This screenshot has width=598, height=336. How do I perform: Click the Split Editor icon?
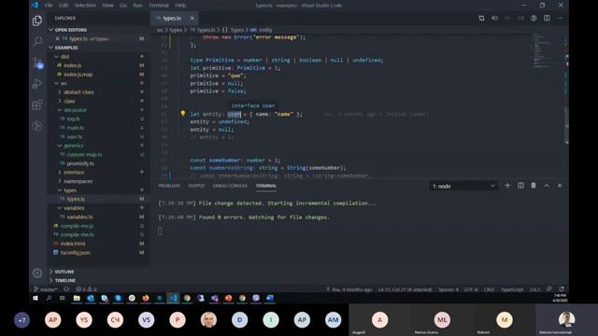coord(547,18)
